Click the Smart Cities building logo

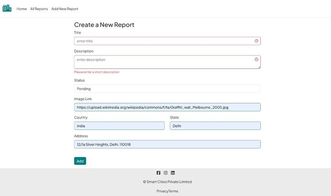pos(7,8)
